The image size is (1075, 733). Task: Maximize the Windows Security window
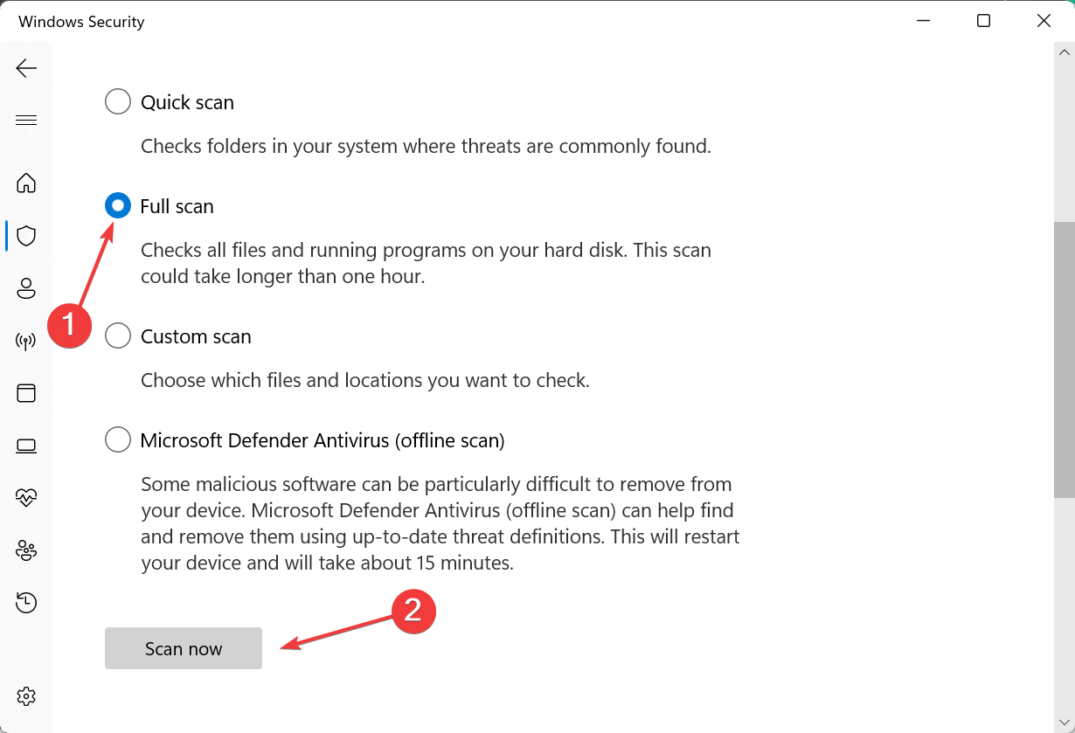(x=984, y=21)
